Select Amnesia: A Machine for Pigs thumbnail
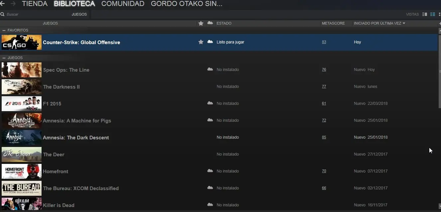This screenshot has width=441, height=212. [x=22, y=120]
